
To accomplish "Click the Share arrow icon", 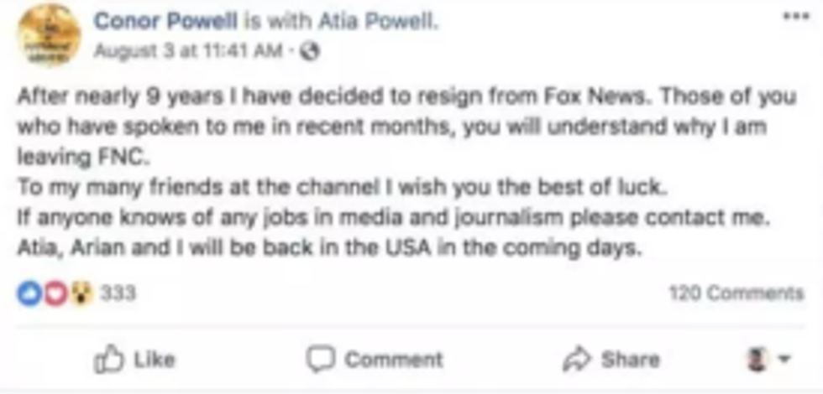I will [x=575, y=360].
